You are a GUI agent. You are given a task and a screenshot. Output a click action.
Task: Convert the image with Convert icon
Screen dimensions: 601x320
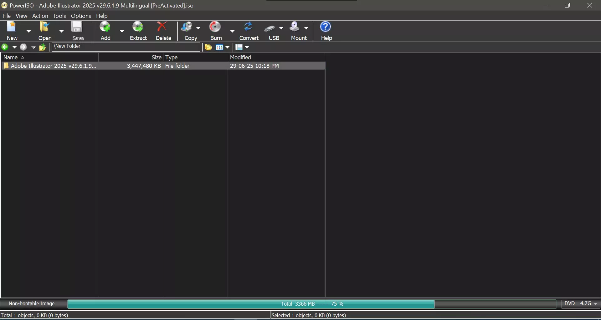click(x=249, y=27)
